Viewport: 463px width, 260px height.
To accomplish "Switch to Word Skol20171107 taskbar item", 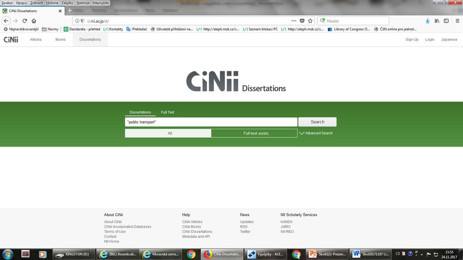I will click(x=370, y=254).
